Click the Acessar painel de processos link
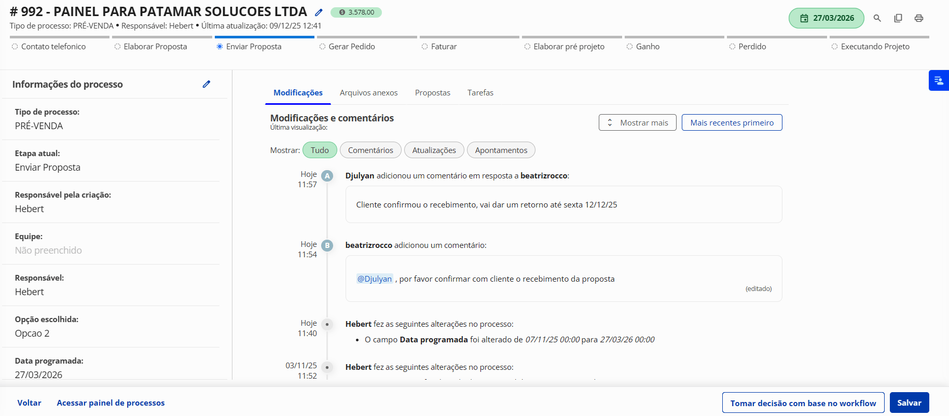Screen dimensions: 949x416 pos(111,403)
